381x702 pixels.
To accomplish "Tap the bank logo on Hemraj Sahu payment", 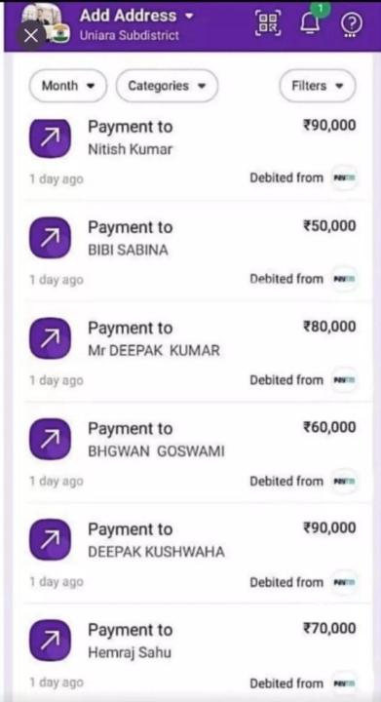I will pyautogui.click(x=344, y=683).
